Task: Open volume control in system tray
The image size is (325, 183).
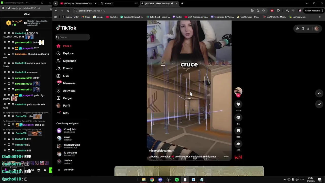Action: [x=297, y=180]
